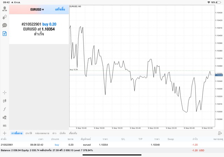Open the objects shapes icon
The width and height of the screenshot is (224, 157).
click(x=5, y=117)
